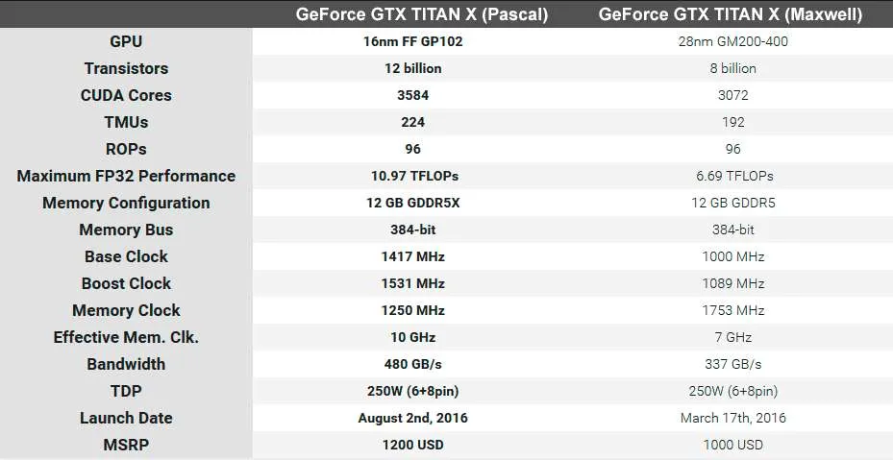The image size is (893, 460).
Task: Select the Transistors row label
Action: 126,68
